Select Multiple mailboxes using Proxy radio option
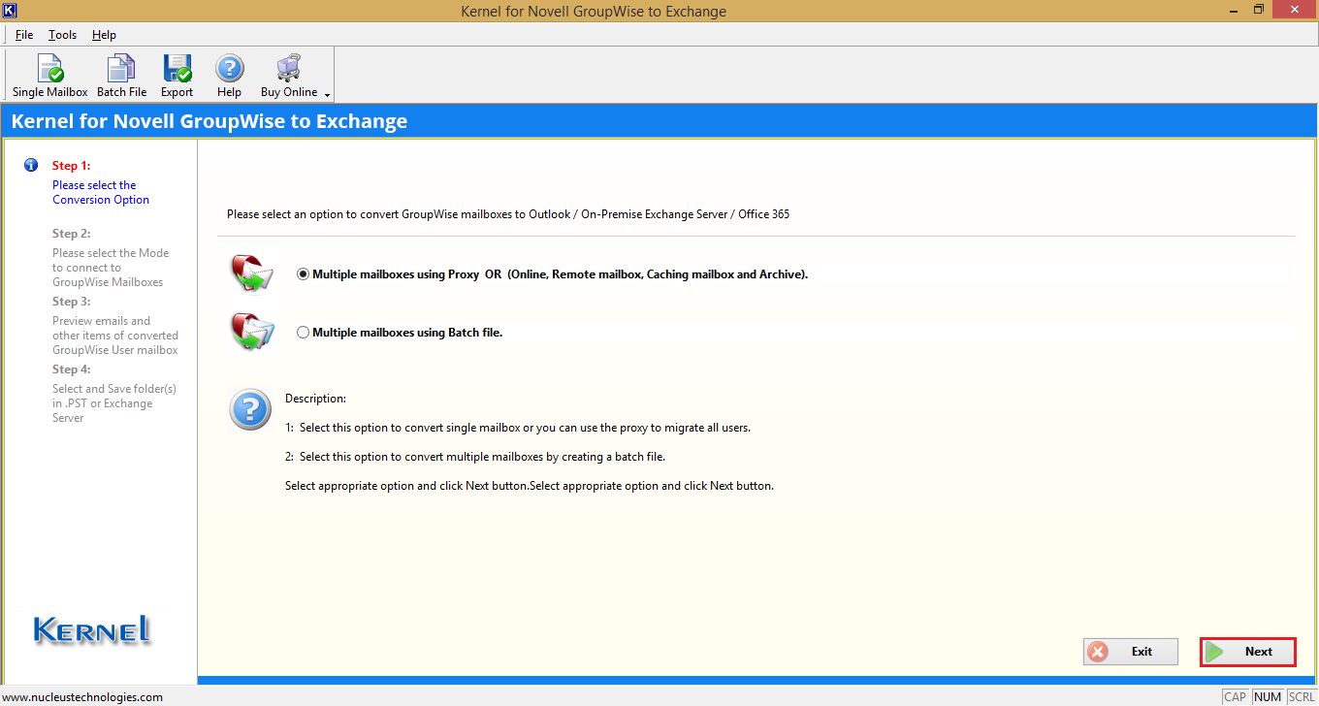This screenshot has width=1319, height=706. [x=304, y=274]
